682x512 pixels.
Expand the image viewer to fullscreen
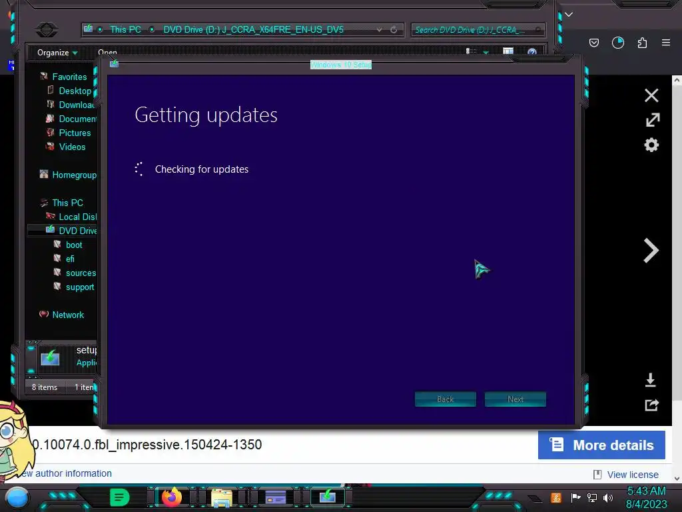point(652,120)
